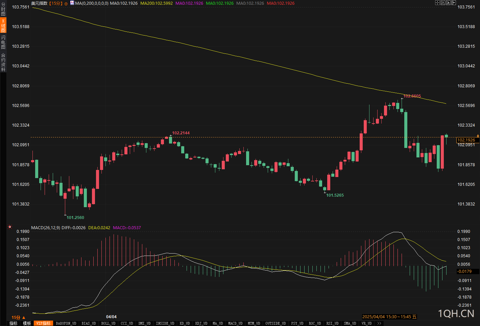This screenshot has width=480, height=326.
Task: Open the MA indicator settings chart icon
Action: tap(72, 3)
